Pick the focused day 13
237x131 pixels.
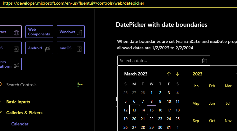tap(134, 110)
